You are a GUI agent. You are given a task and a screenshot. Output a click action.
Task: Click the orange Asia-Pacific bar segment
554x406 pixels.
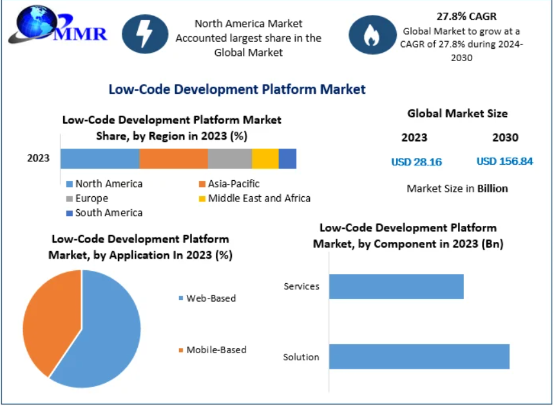point(173,158)
